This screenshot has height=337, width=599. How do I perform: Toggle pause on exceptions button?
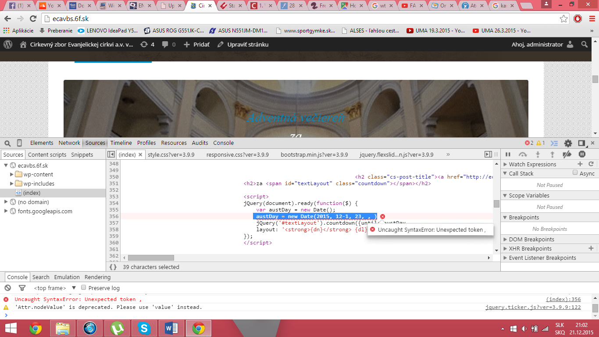click(582, 154)
